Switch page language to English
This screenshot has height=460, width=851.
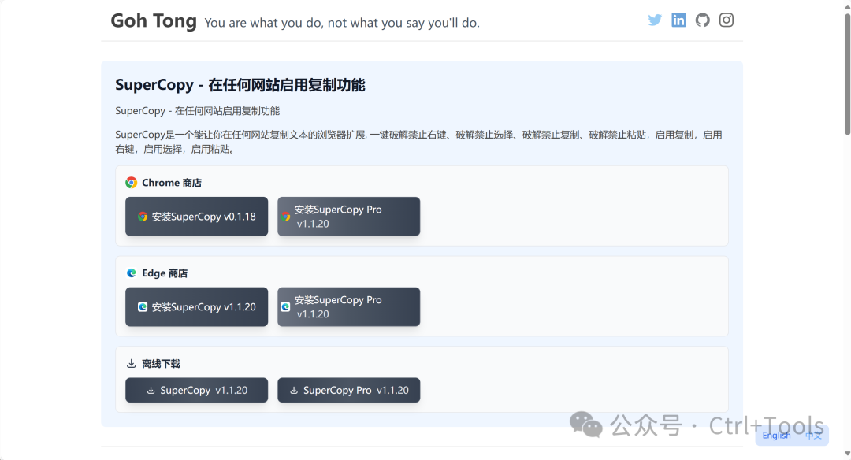pos(776,436)
